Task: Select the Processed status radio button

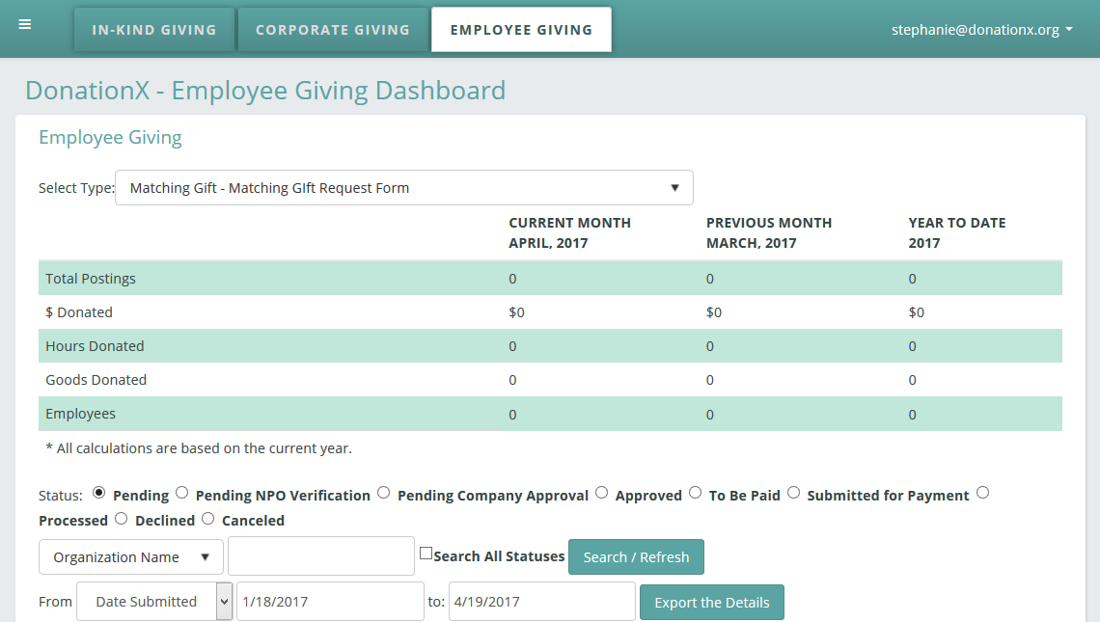Action: (982, 492)
